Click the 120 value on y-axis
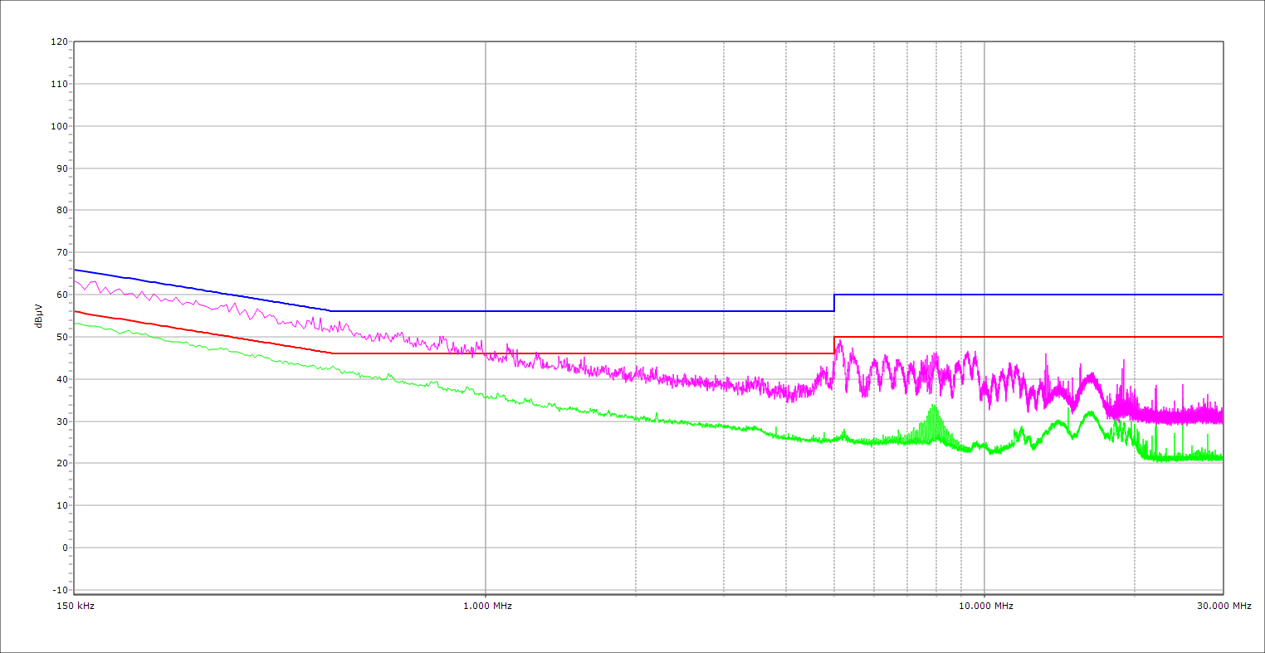Viewport: 1265px width, 653px height. point(59,41)
